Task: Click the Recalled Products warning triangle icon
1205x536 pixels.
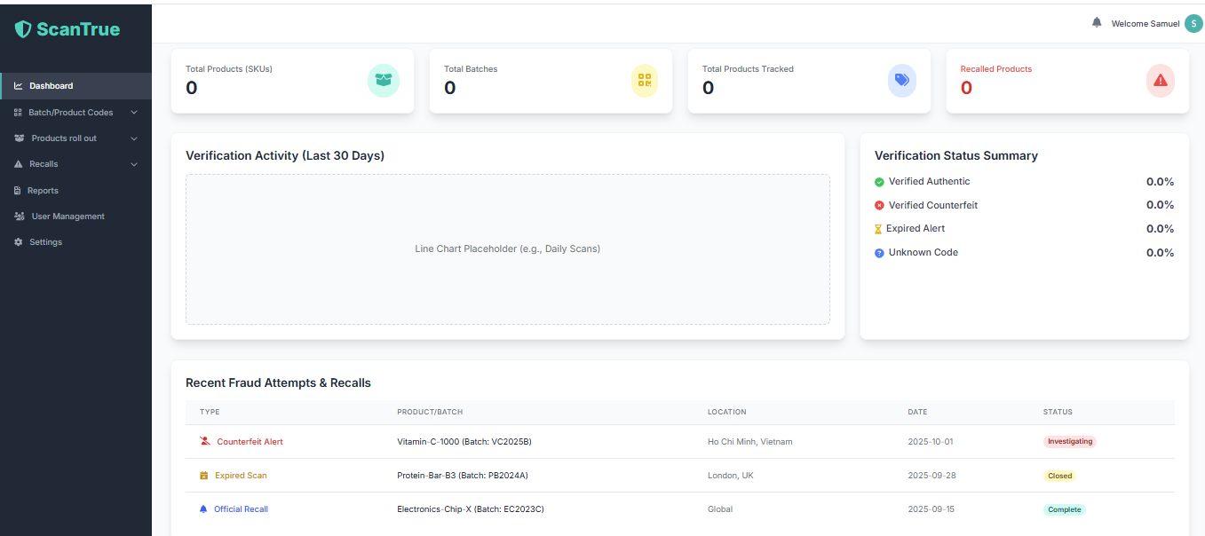Action: pos(1161,81)
